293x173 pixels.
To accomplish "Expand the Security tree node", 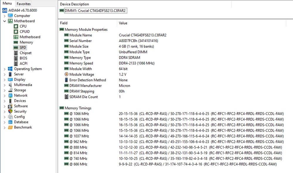I will click(5, 111).
